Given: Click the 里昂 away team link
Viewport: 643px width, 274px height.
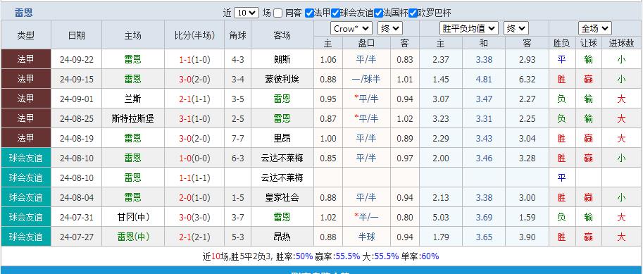Looking at the screenshot, I should (x=282, y=138).
